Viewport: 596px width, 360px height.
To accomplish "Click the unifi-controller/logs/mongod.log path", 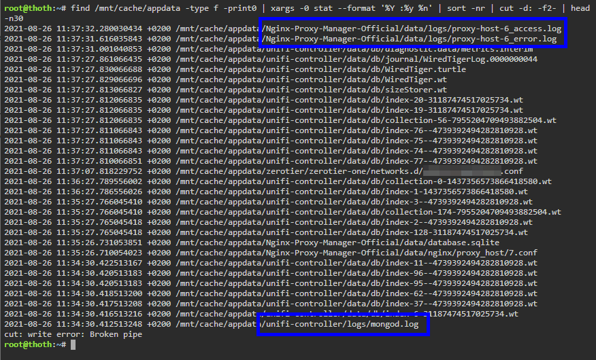I will coord(297,325).
